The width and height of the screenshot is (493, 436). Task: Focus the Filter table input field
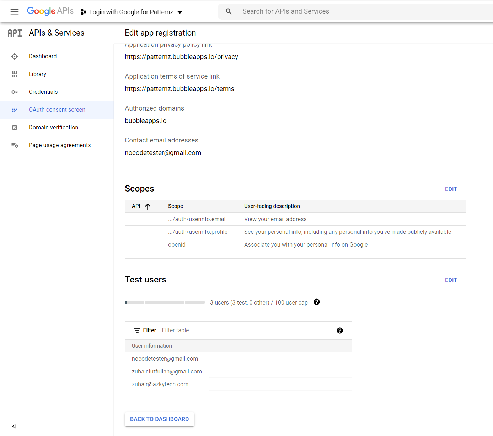click(245, 330)
